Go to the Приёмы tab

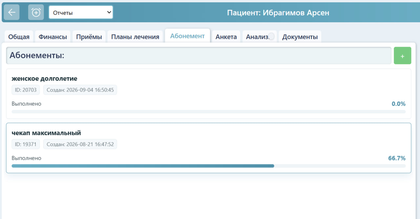click(89, 37)
